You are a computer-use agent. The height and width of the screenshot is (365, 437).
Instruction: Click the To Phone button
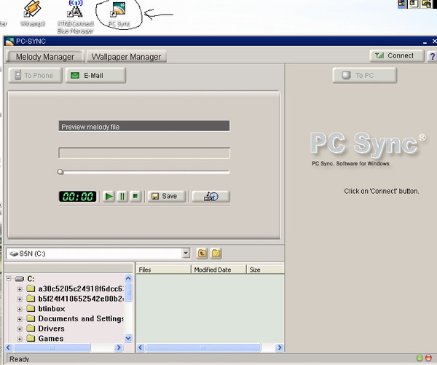(x=35, y=75)
